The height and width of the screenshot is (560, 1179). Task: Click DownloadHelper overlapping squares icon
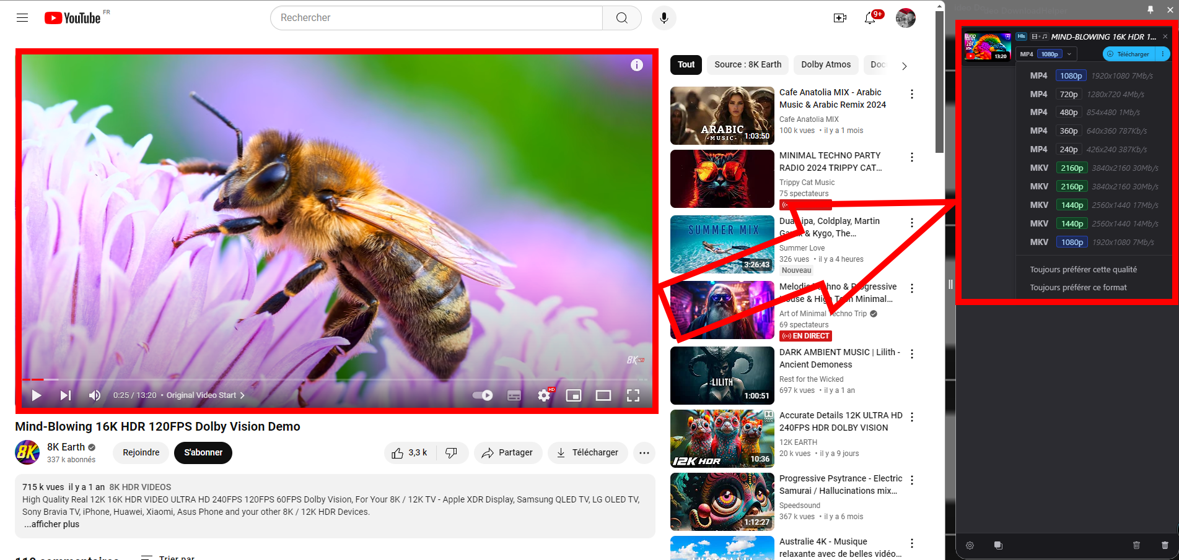click(998, 545)
